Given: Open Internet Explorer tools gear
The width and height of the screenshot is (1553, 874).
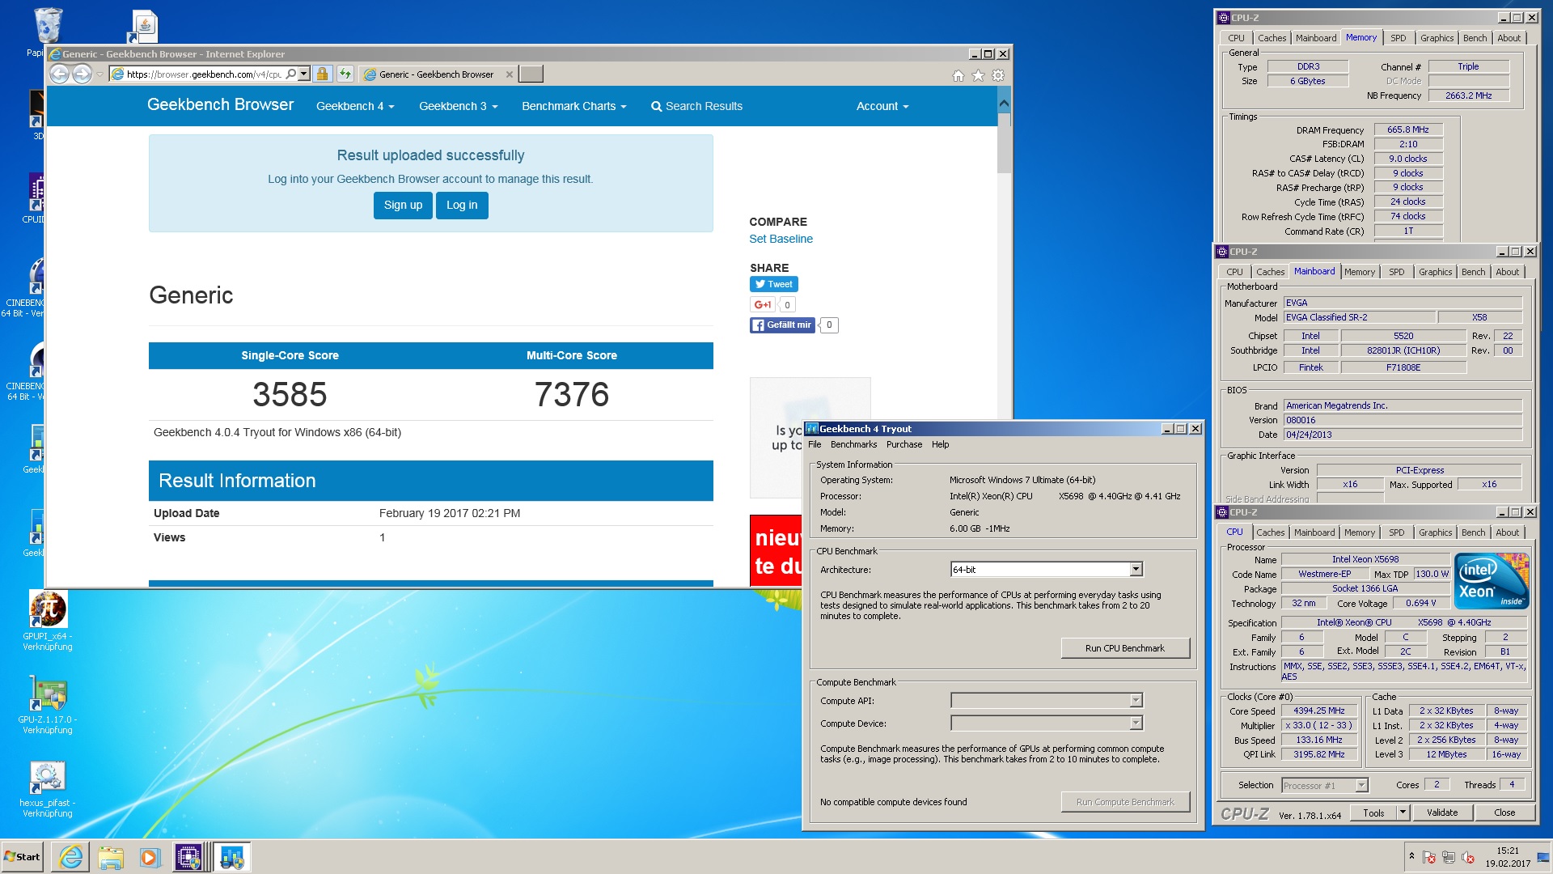Looking at the screenshot, I should [x=998, y=75].
